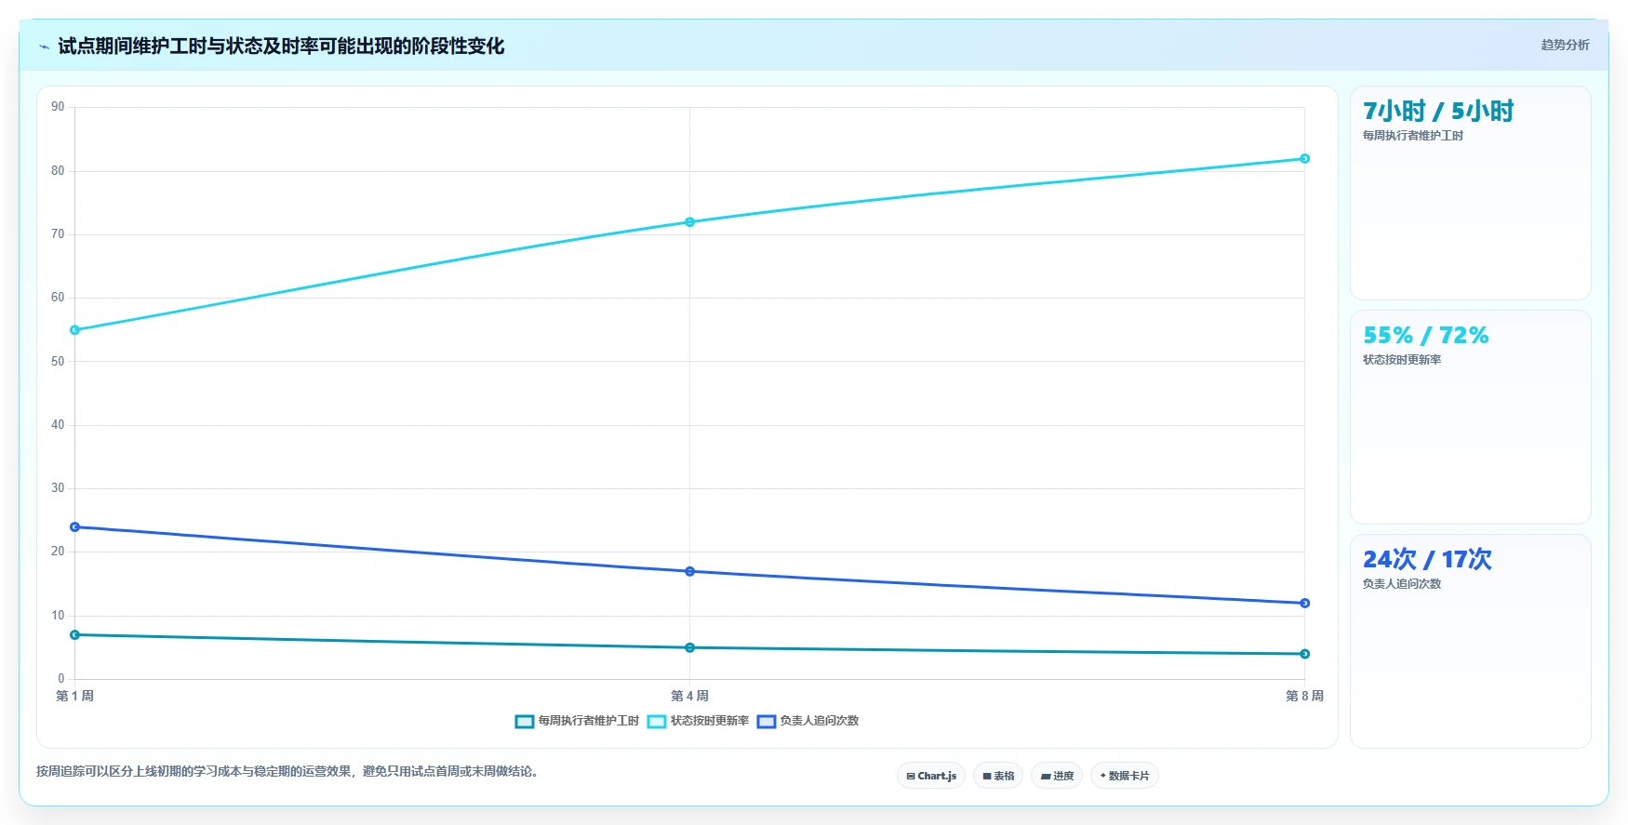Click the 每周执行者维护工时 card caption

pos(1412,136)
